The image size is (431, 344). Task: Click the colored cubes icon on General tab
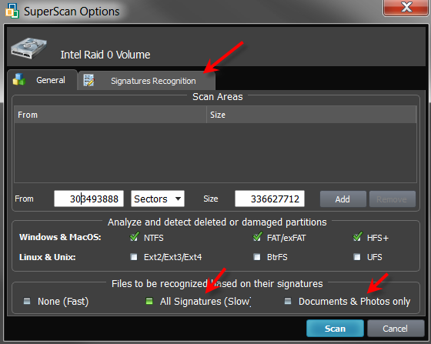[x=19, y=79]
